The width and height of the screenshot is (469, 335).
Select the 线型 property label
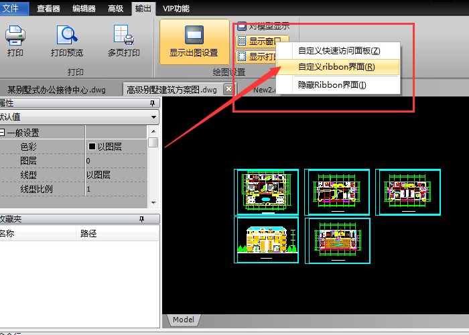[28, 175]
